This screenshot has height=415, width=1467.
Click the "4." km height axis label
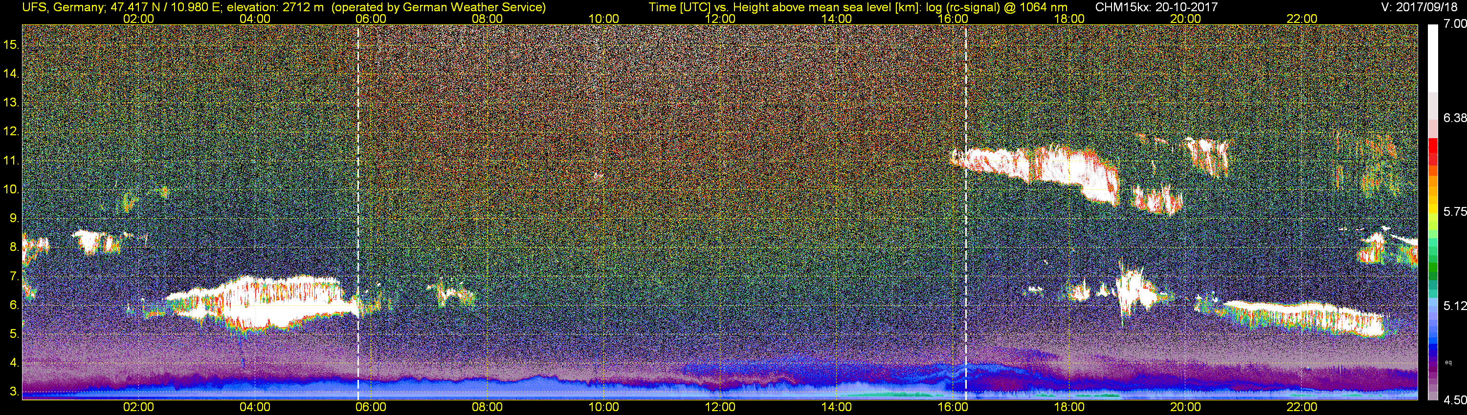pos(14,363)
